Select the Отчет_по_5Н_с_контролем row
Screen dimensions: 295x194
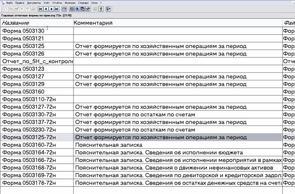[36, 61]
